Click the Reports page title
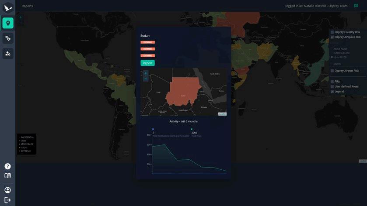 28,6
